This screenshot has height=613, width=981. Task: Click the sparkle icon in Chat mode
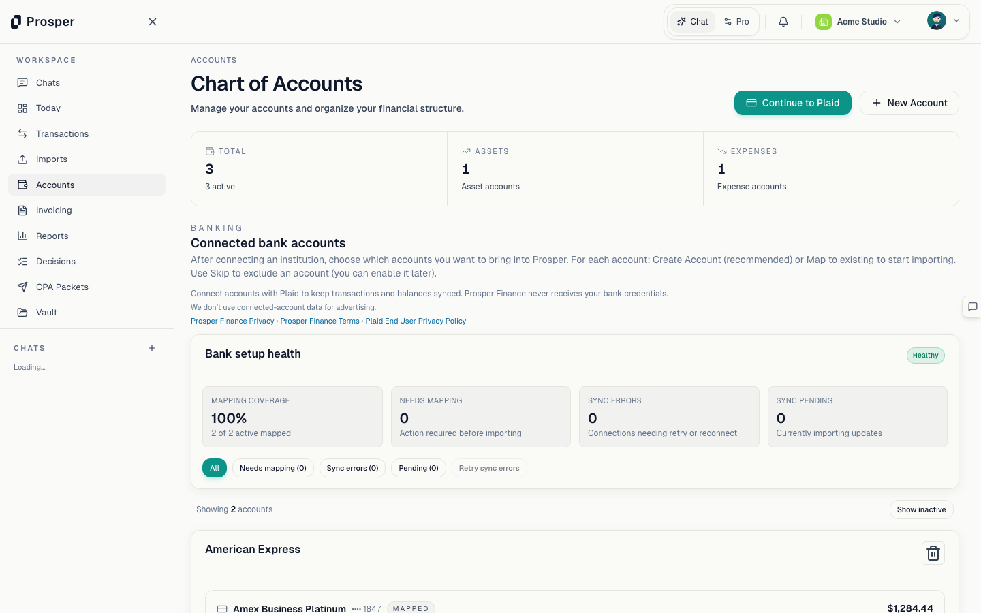tap(681, 22)
